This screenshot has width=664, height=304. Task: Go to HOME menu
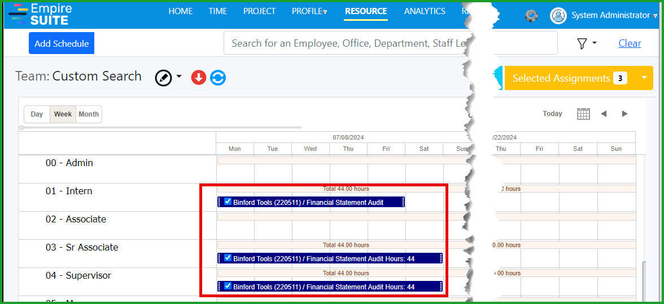point(181,11)
